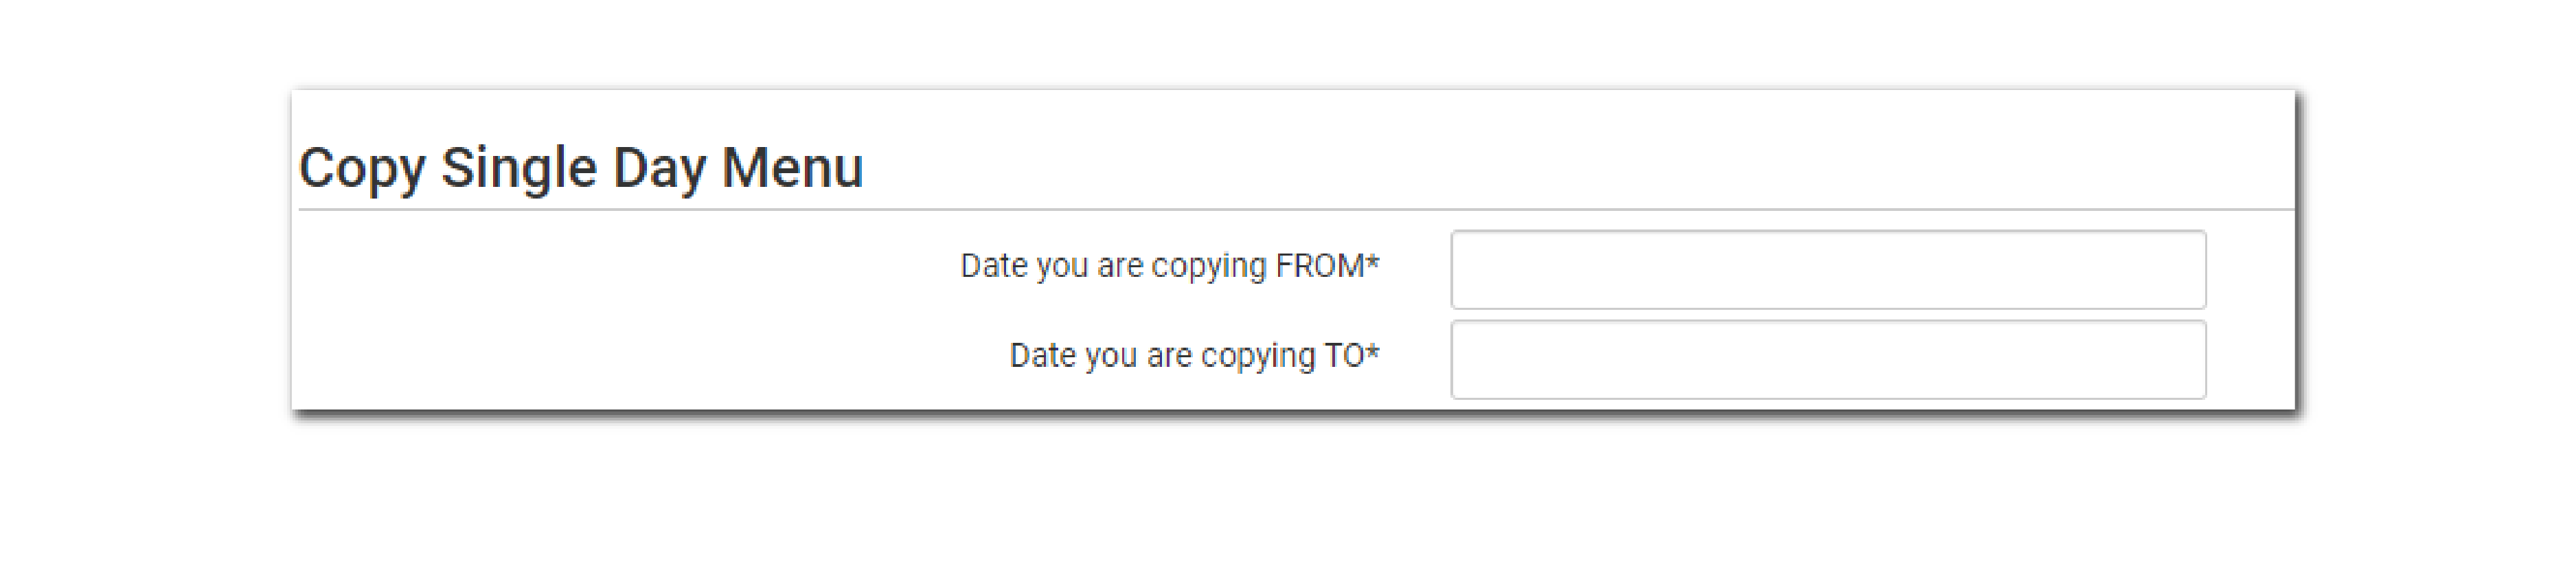Image resolution: width=2576 pixels, height=573 pixels.
Task: Select the 'Date you are copying FROM*' label
Action: pyautogui.click(x=1169, y=266)
